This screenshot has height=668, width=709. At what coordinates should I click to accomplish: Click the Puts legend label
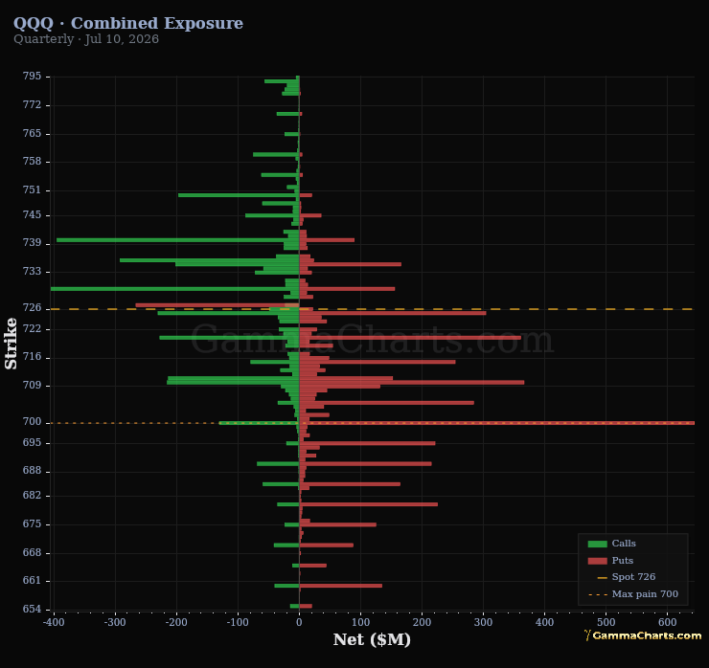(x=623, y=561)
